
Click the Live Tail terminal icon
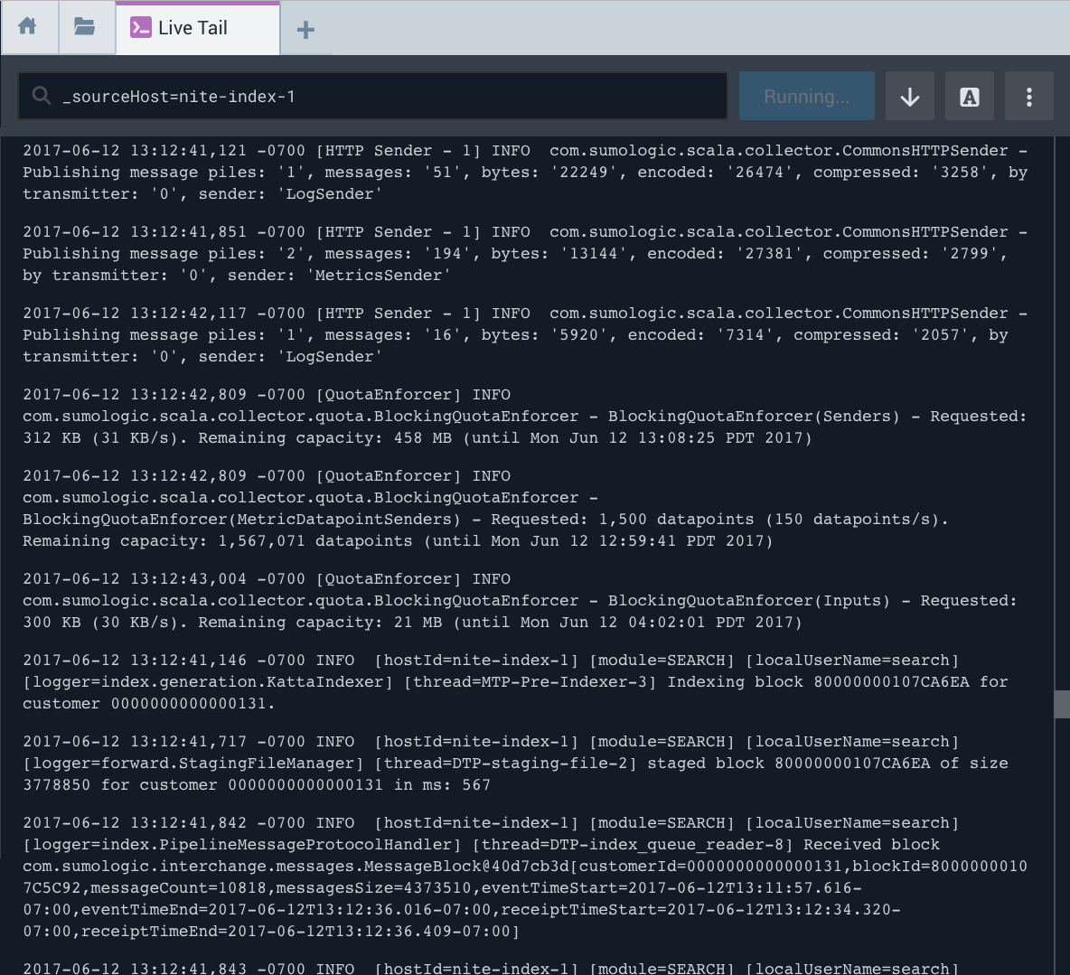point(140,28)
